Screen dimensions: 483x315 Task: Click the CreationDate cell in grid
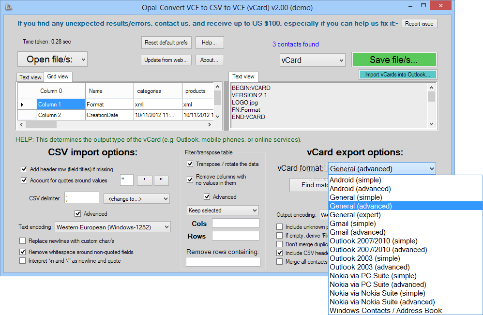click(x=109, y=115)
